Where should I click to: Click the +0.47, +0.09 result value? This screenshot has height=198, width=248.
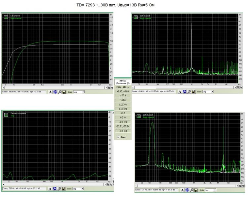(x=123, y=91)
